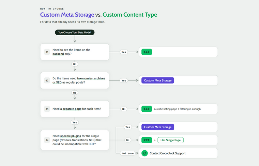
Task: Click the 'HOW TO CHOOSE' heading
Action: tap(52, 9)
